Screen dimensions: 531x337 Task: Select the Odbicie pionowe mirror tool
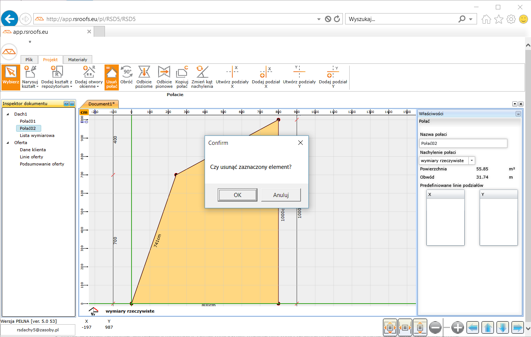tap(164, 77)
